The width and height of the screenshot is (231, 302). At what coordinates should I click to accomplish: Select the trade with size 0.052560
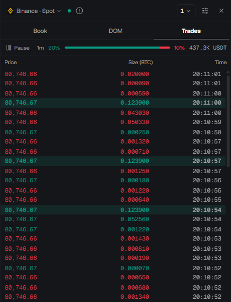point(113,219)
